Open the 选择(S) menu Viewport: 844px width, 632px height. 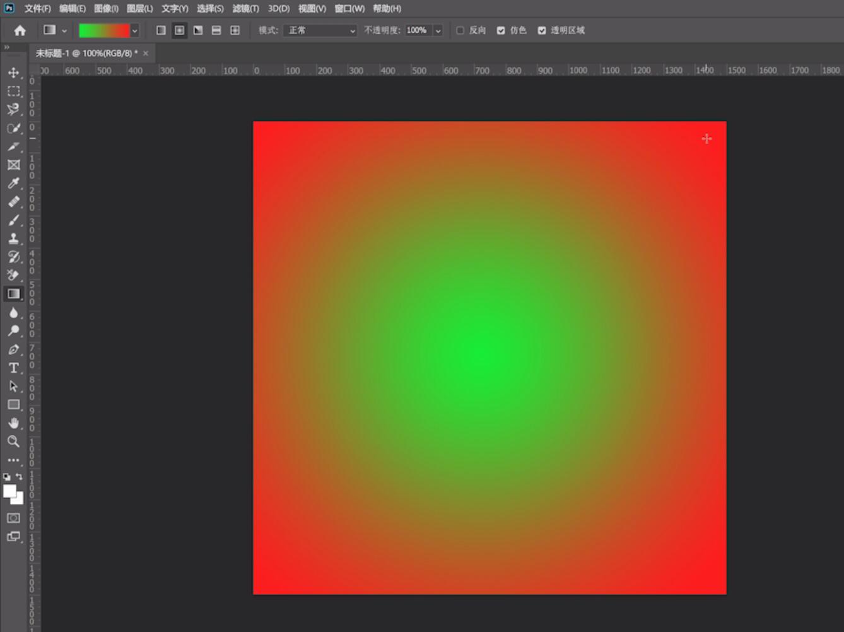(x=210, y=8)
